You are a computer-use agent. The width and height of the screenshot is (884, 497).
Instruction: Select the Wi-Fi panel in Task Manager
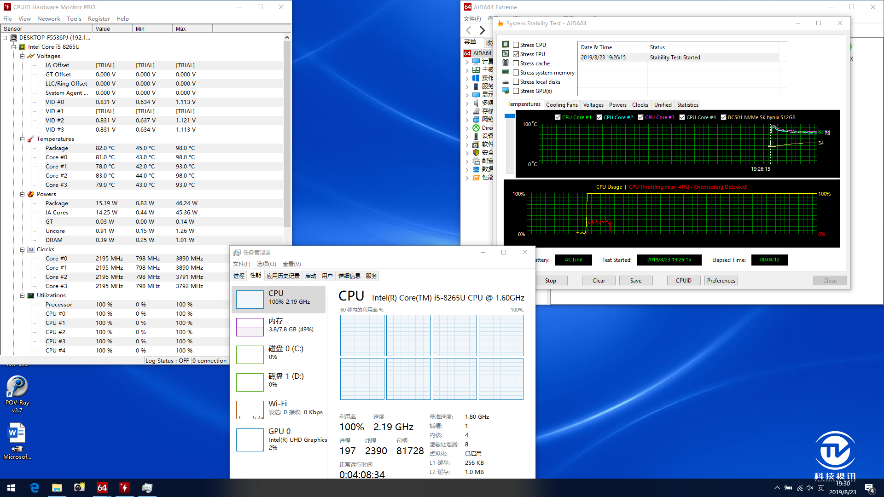pos(279,410)
